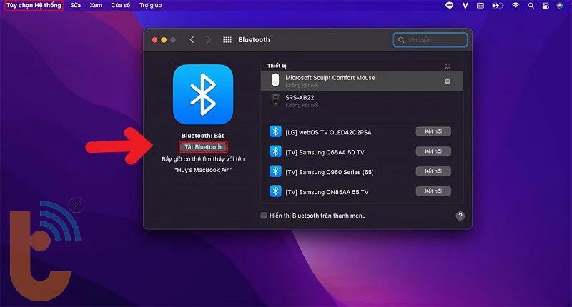The image size is (572, 307).
Task: Click the SRS-XB22 speaker icon
Action: (x=275, y=100)
